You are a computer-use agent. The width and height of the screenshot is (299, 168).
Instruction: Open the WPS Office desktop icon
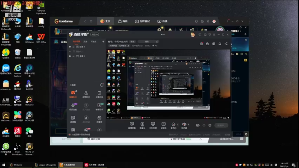pos(41,38)
